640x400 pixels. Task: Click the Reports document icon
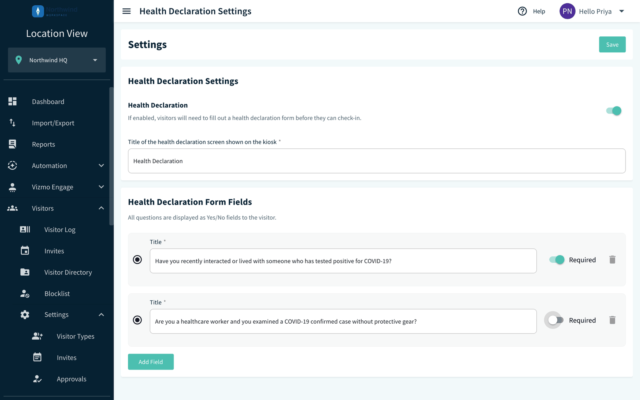tap(12, 144)
